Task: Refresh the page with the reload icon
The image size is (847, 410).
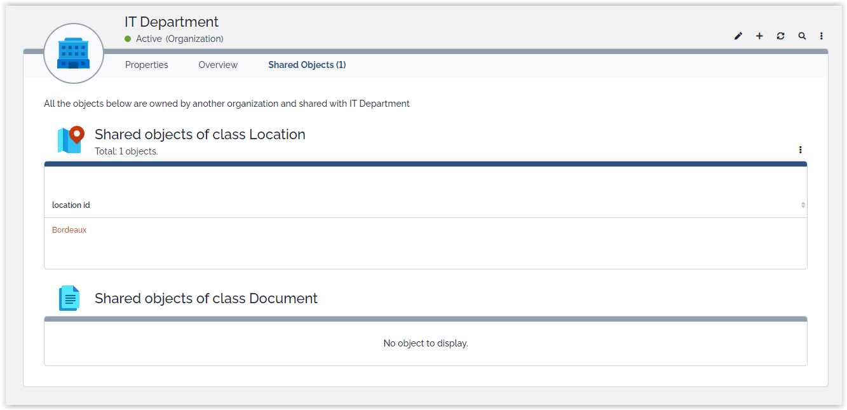Action: (780, 36)
